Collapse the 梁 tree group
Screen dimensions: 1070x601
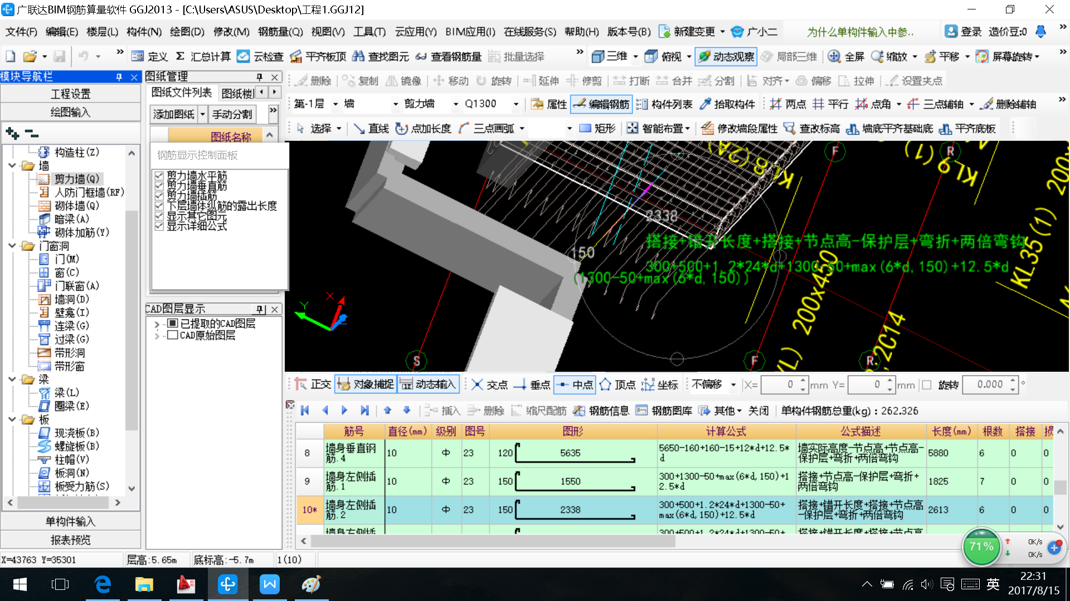point(12,379)
